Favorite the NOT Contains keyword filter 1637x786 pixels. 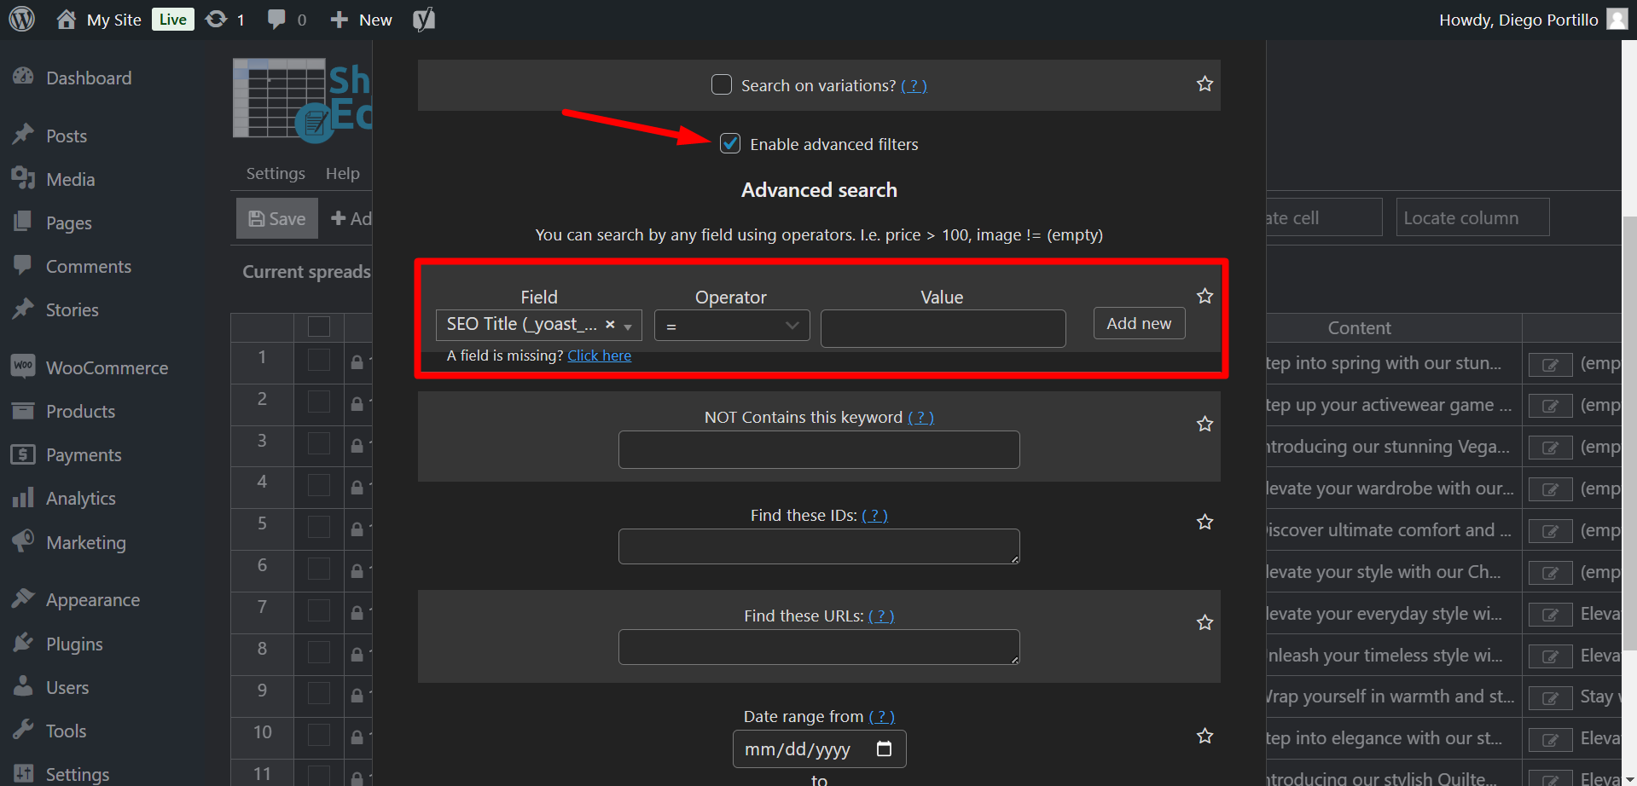(1205, 424)
